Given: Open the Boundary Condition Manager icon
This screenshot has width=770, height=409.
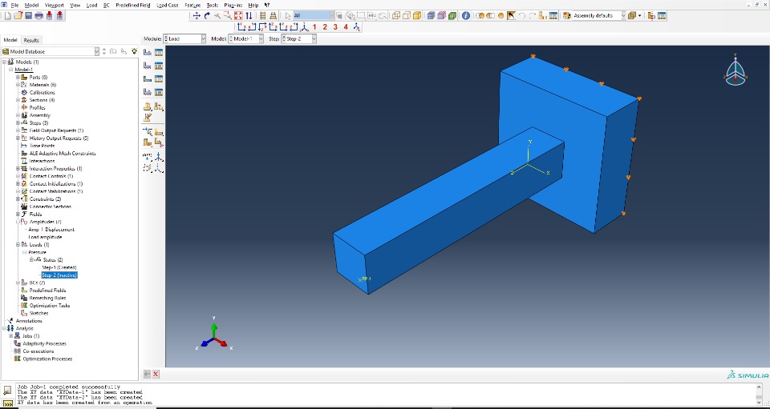Looking at the screenshot, I should 159,66.
